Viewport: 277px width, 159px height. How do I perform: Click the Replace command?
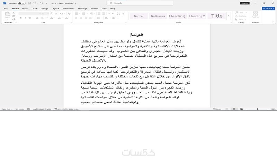click(x=241, y=16)
